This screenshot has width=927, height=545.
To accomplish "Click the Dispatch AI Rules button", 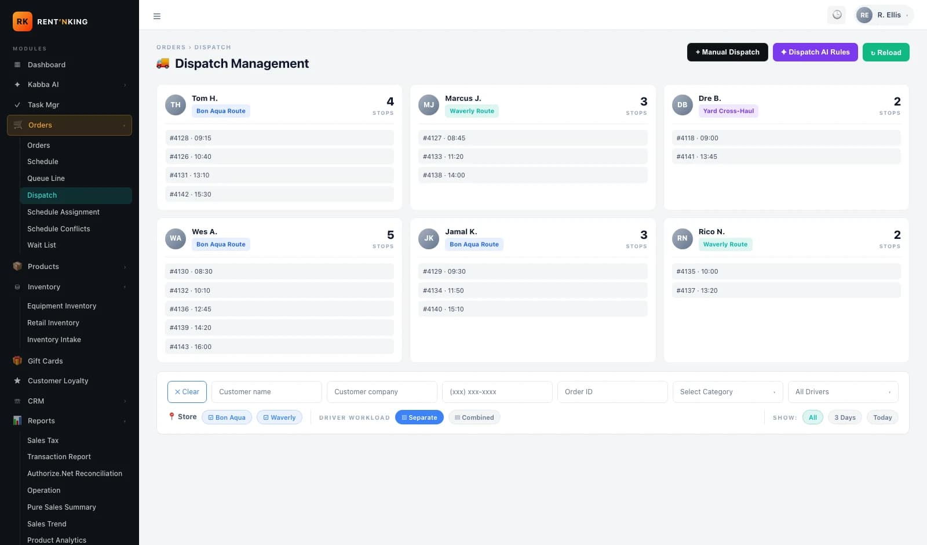I will click(815, 52).
